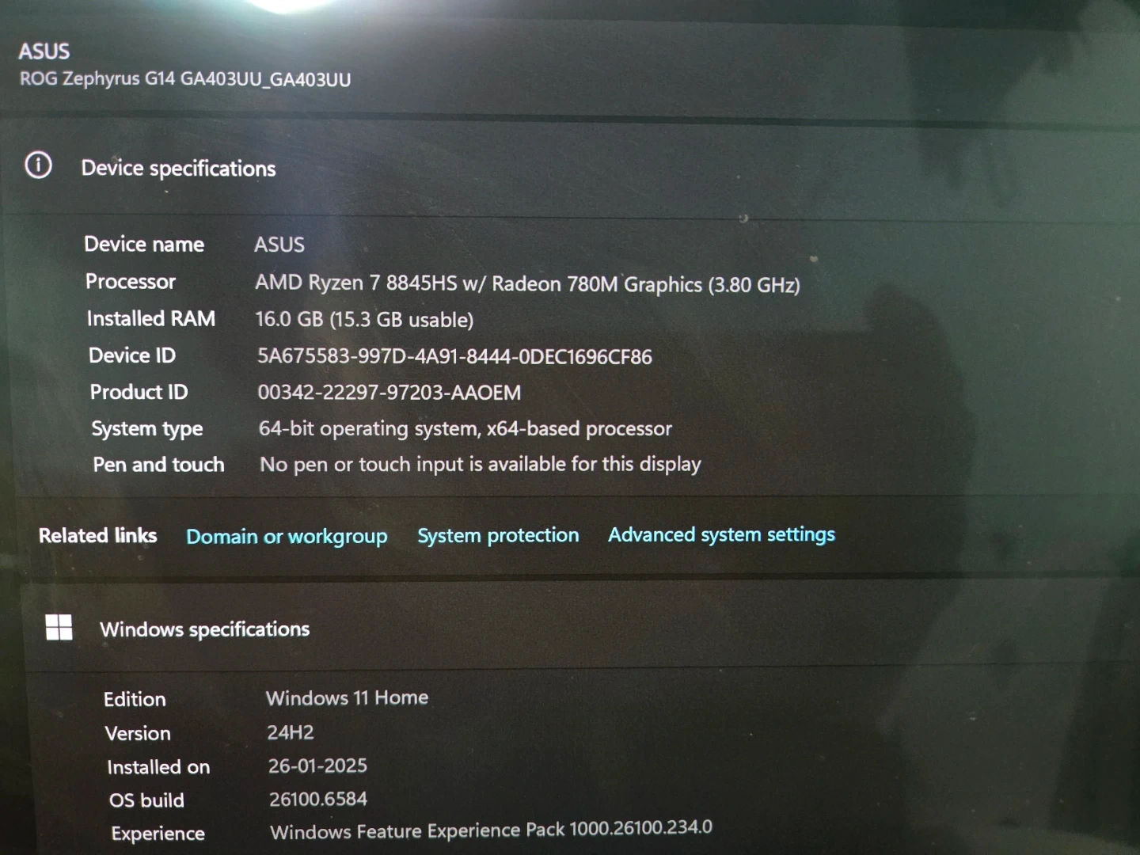Open the System protection link
The height and width of the screenshot is (855, 1140).
click(498, 535)
